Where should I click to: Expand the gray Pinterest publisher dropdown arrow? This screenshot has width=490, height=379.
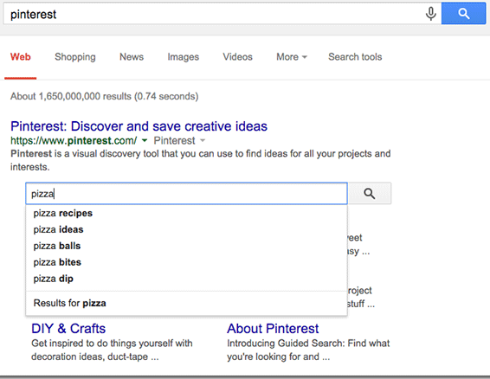coord(203,140)
